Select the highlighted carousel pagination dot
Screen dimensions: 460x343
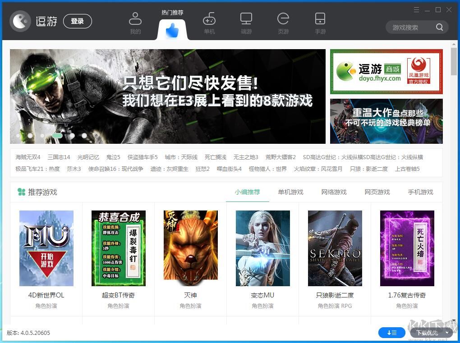coord(57,135)
